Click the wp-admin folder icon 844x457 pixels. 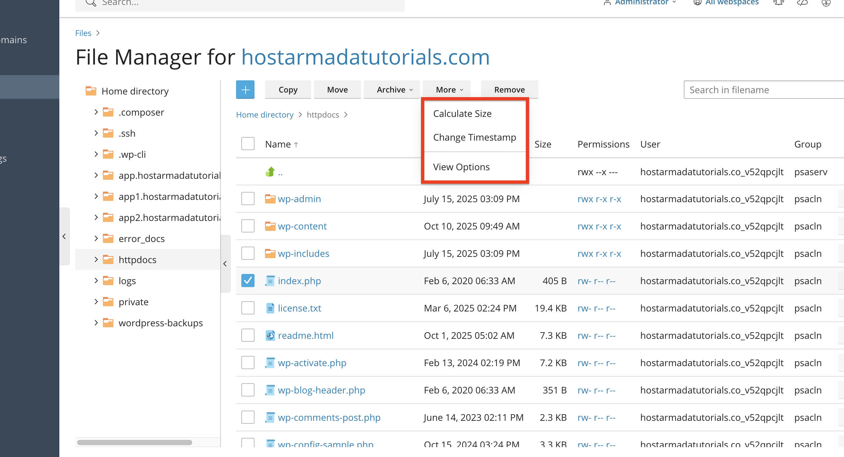click(270, 199)
